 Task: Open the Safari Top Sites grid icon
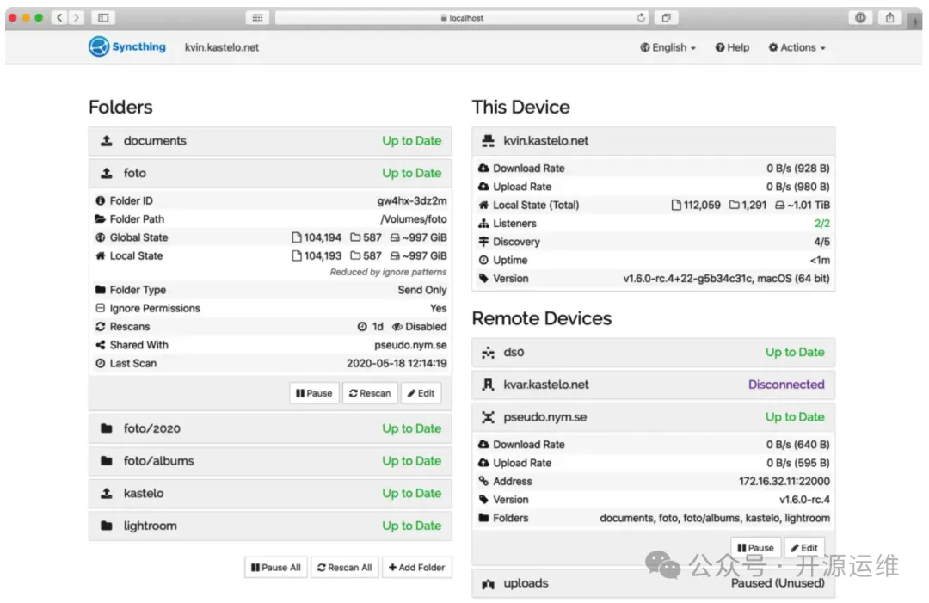pos(257,18)
